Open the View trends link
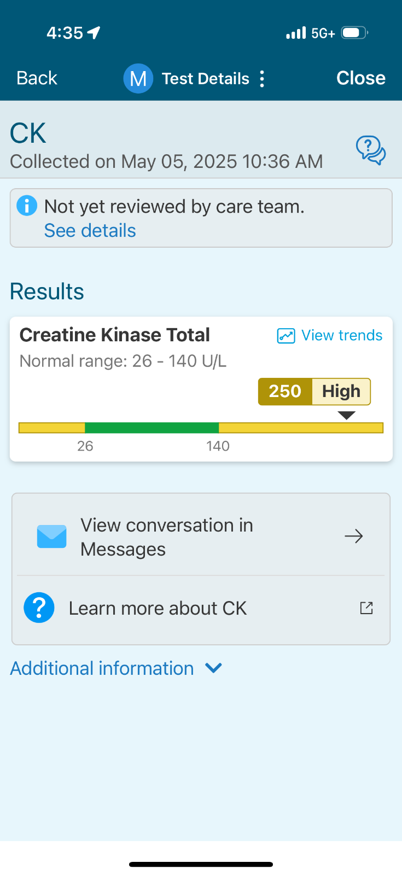402x875 pixels. point(342,335)
